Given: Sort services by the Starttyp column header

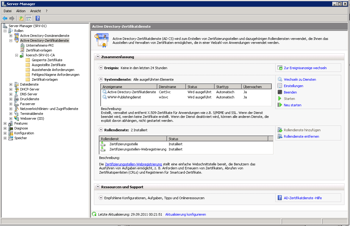Looking at the screenshot, I should click(228, 87).
